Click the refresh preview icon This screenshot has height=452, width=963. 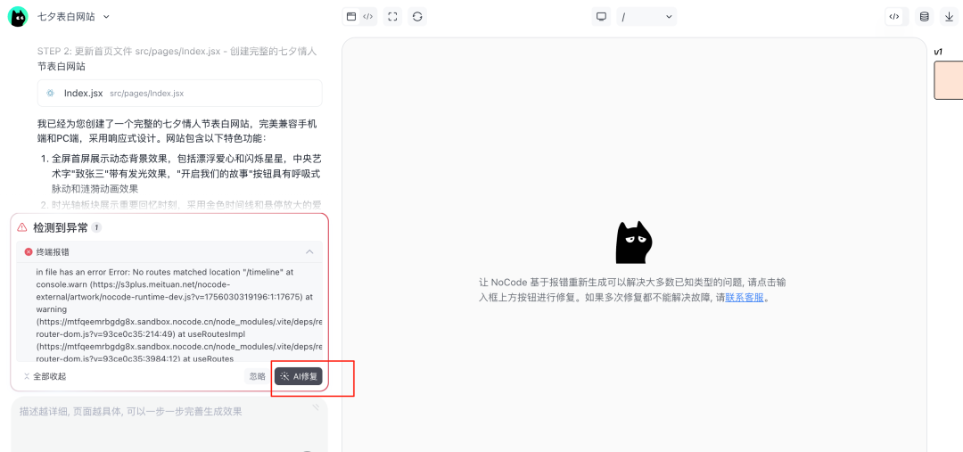coord(417,17)
